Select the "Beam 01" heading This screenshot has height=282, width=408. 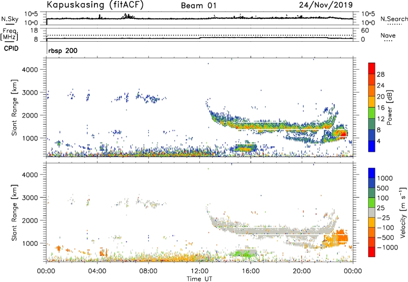(x=198, y=6)
